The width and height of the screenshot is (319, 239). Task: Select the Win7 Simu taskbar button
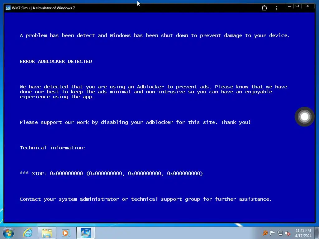[86, 233]
